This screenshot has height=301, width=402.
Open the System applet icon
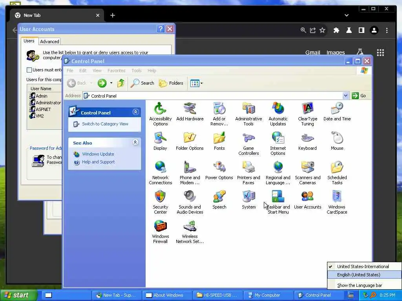[249, 200]
